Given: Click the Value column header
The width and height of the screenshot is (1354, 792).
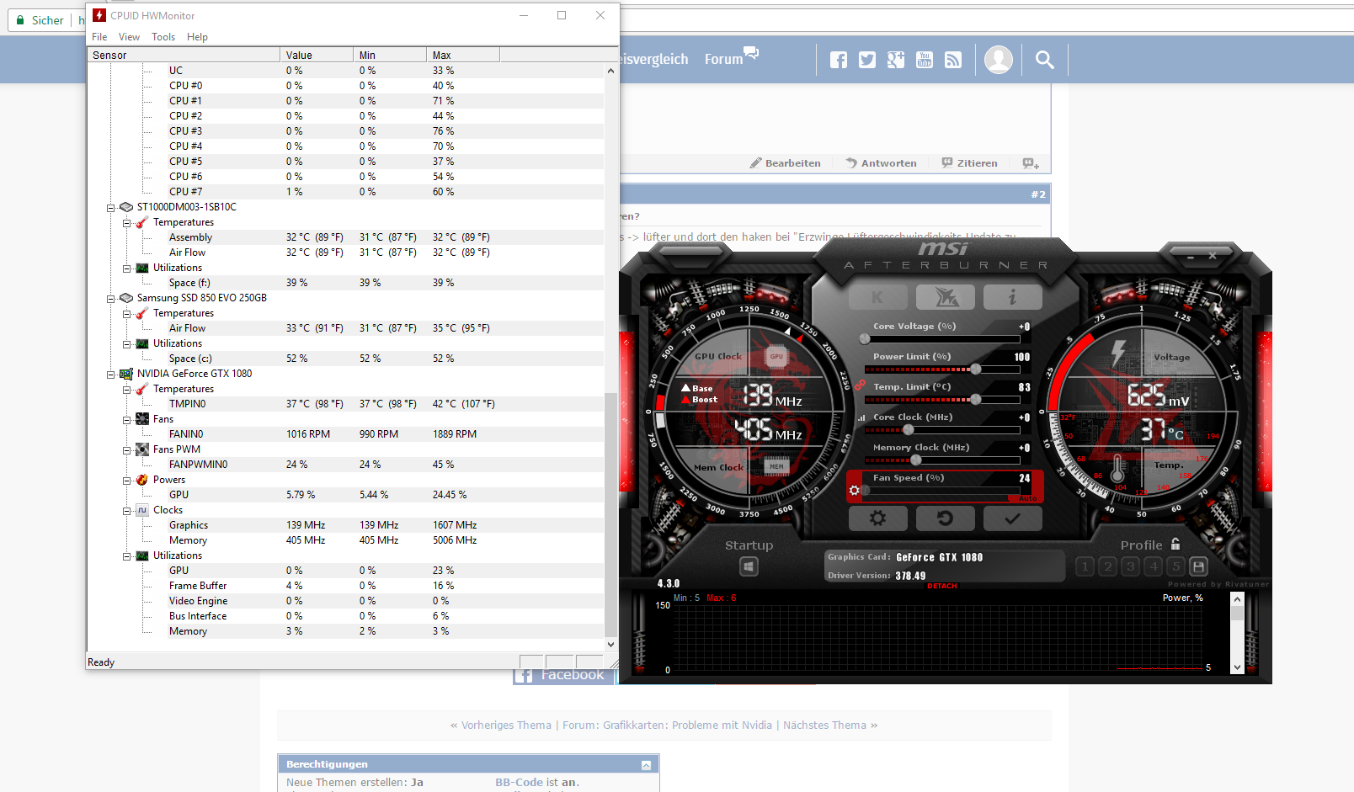Looking at the screenshot, I should [317, 56].
